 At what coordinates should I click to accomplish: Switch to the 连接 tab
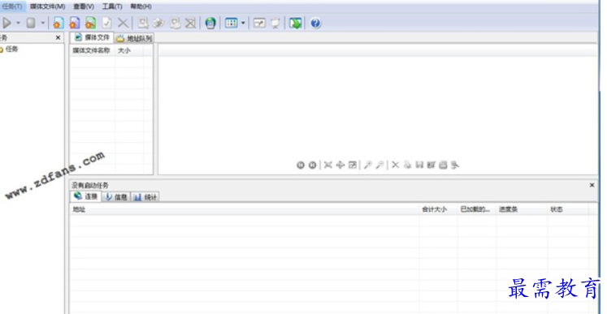click(86, 196)
